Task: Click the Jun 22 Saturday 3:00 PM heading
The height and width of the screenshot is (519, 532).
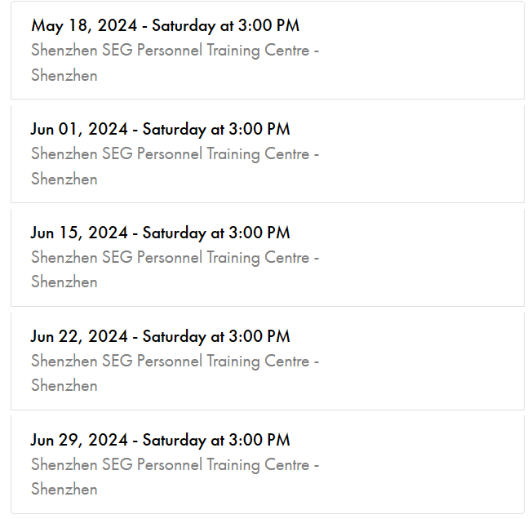Action: click(160, 336)
